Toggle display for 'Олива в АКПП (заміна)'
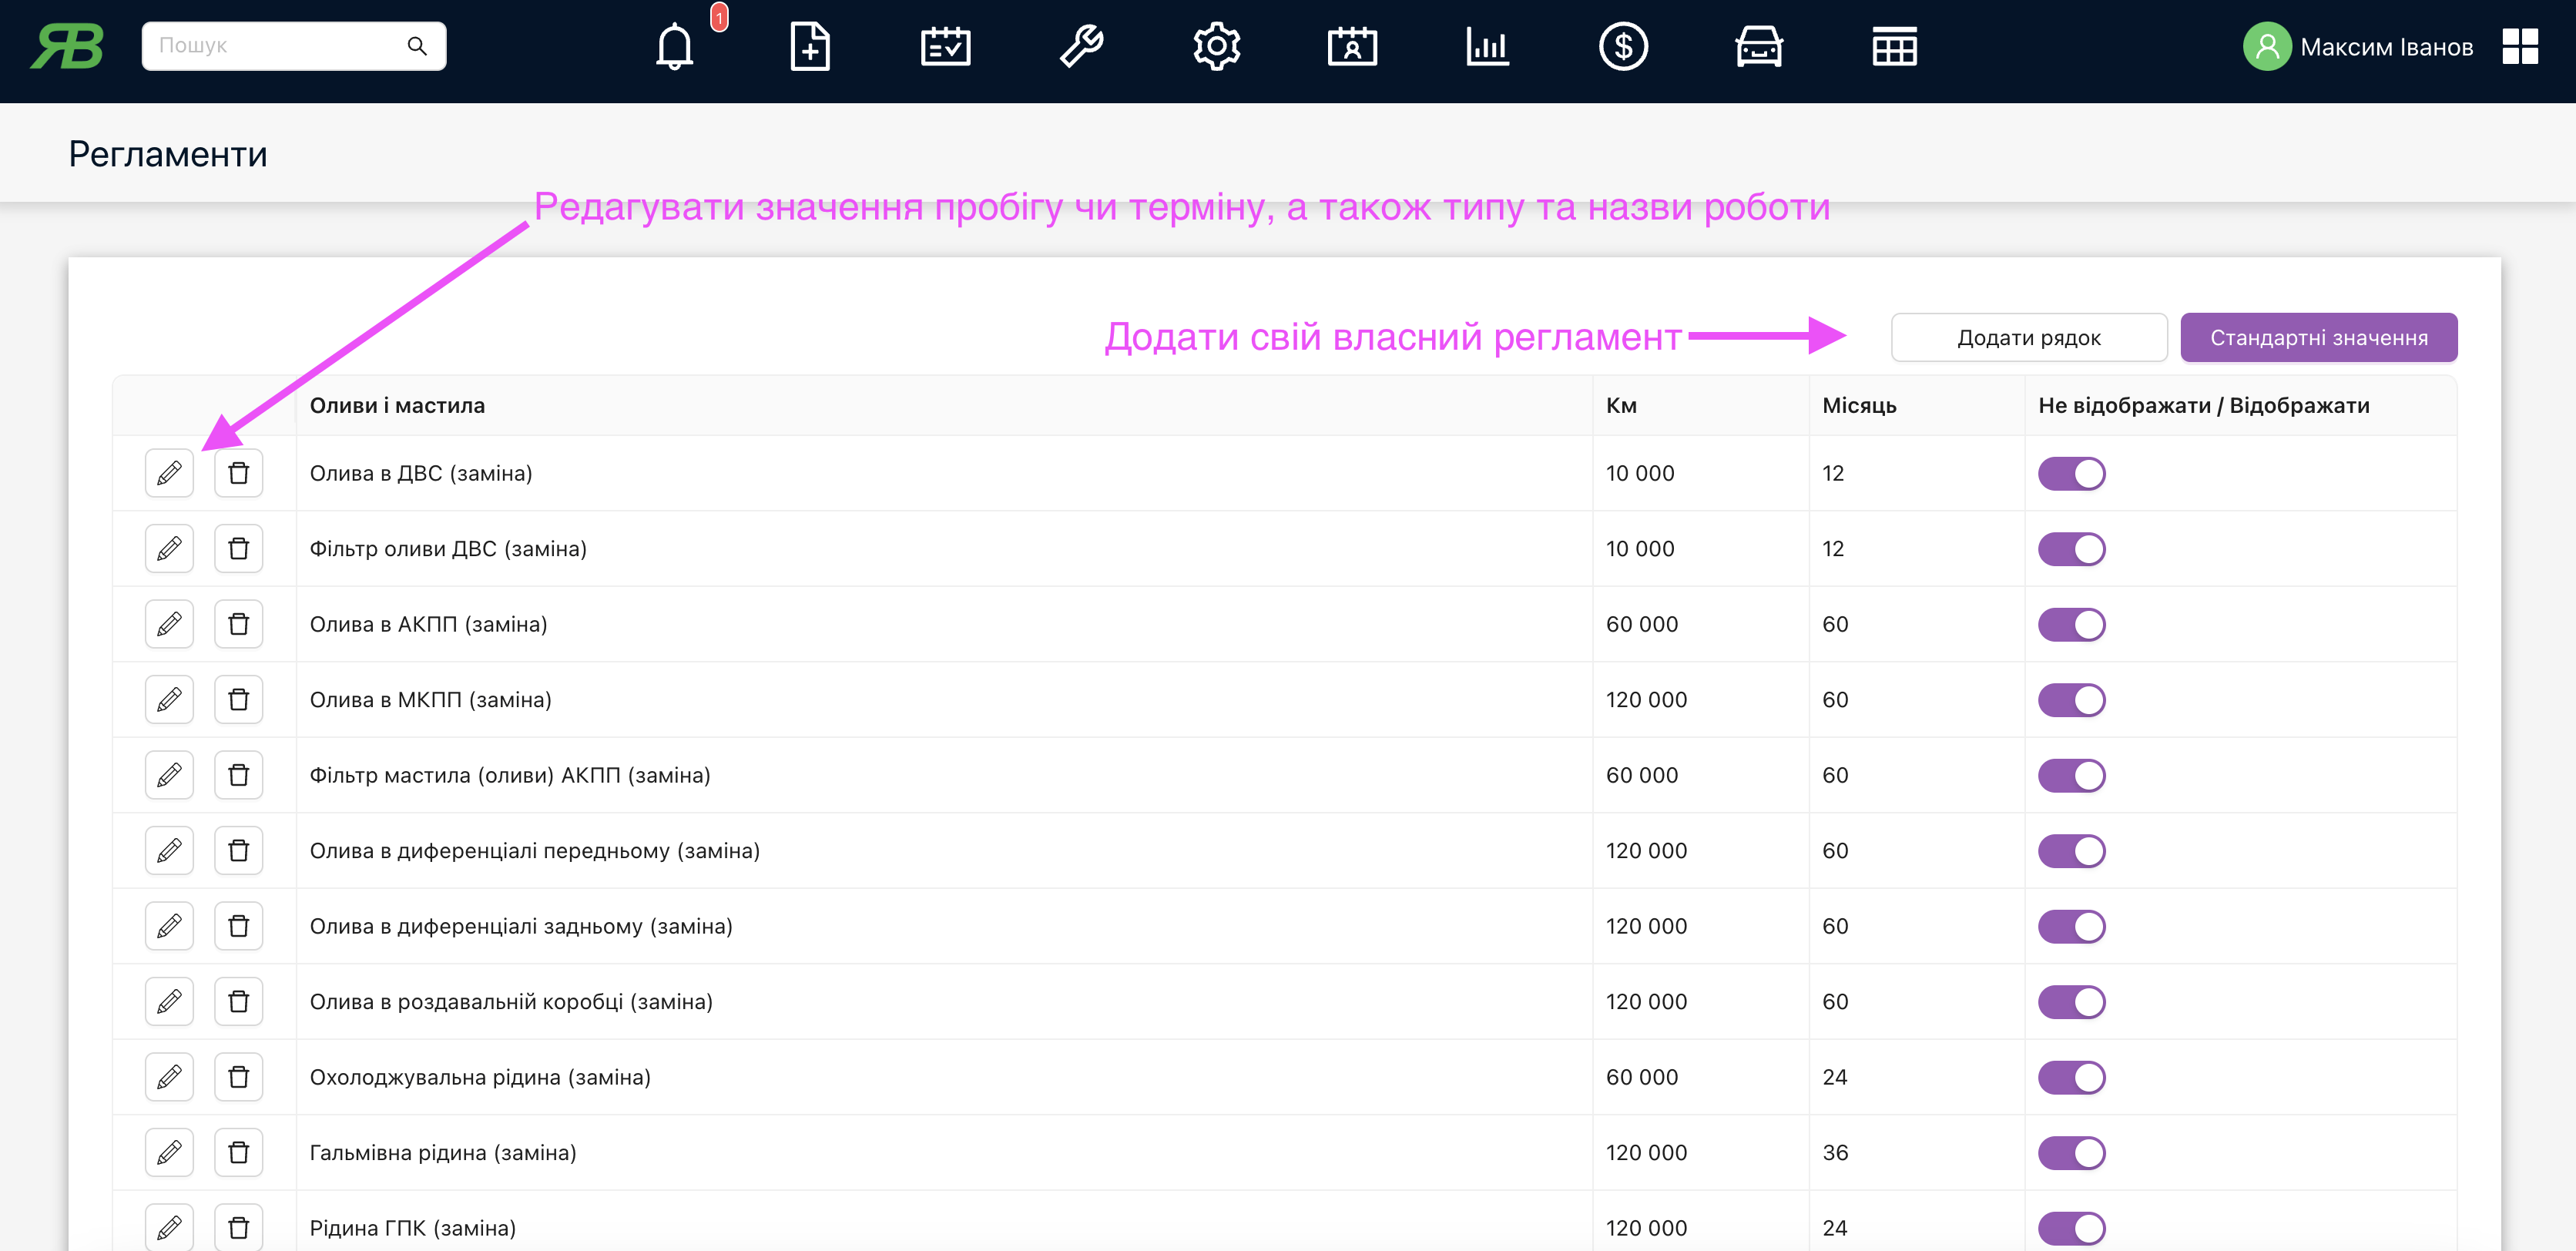 [2071, 624]
